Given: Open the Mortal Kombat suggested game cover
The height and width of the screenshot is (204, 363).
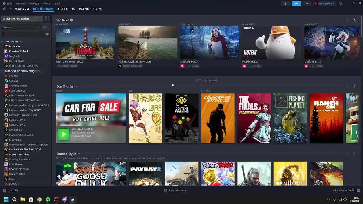Looking at the screenshot, I should tap(290, 174).
